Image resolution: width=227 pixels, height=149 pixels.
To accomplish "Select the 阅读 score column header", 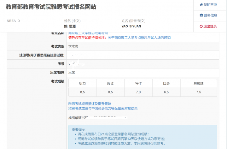I will (x=110, y=83).
